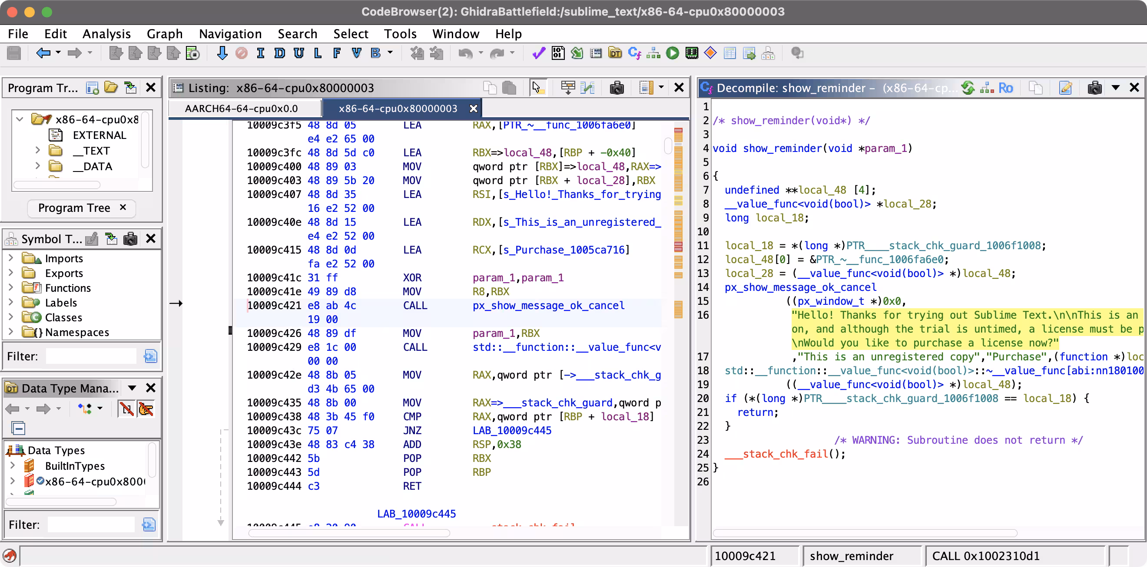1147x567 pixels.
Task: Open Data Type Manager panel dropdown arrow
Action: pos(132,388)
